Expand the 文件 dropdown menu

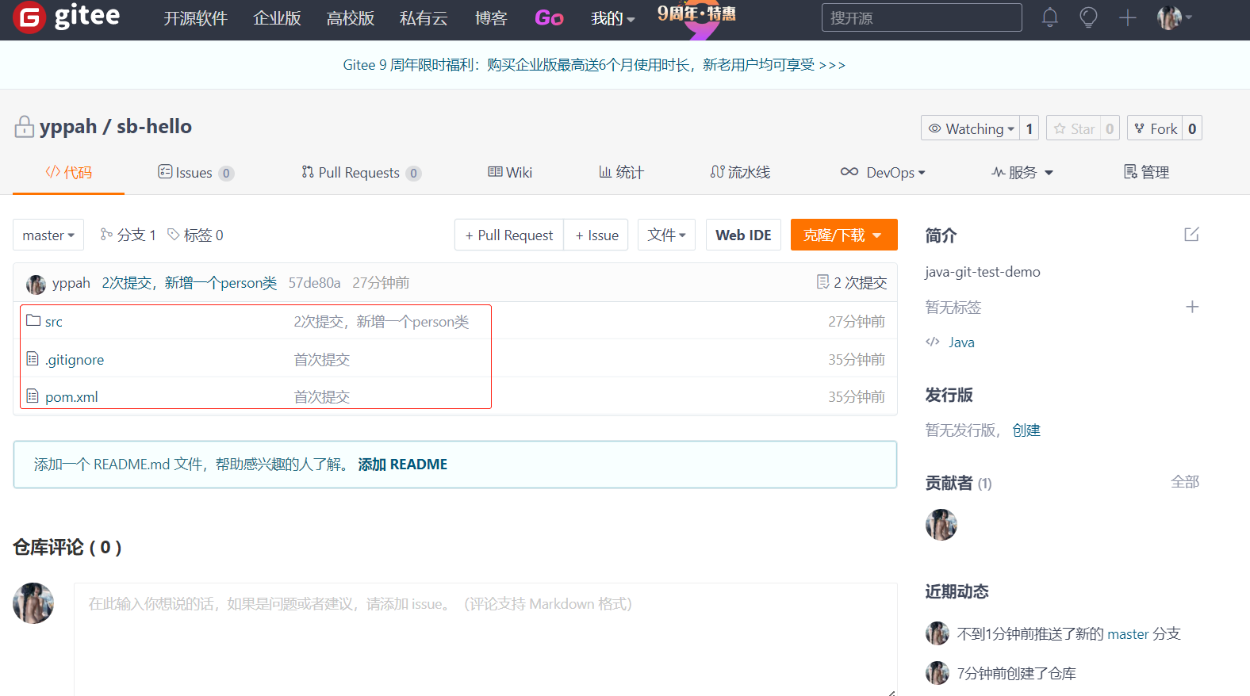coord(666,235)
